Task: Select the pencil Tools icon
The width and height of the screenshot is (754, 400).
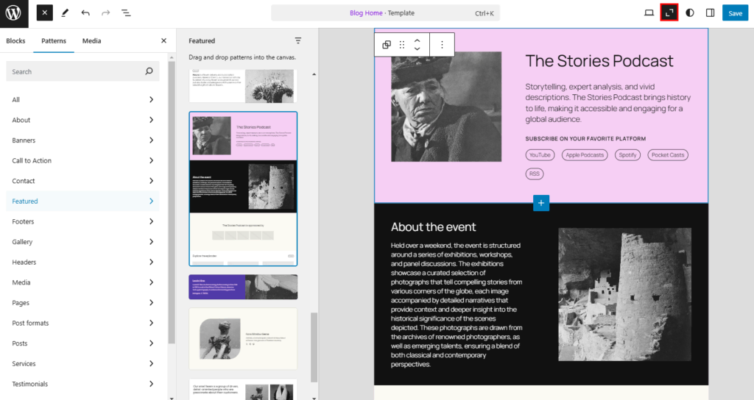Action: click(x=66, y=13)
